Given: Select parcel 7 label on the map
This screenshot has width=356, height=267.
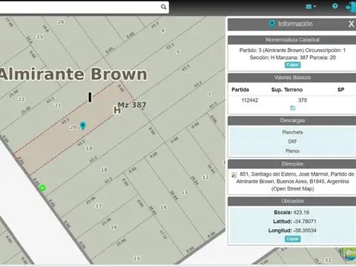Looking at the screenshot, I should [x=209, y=94].
